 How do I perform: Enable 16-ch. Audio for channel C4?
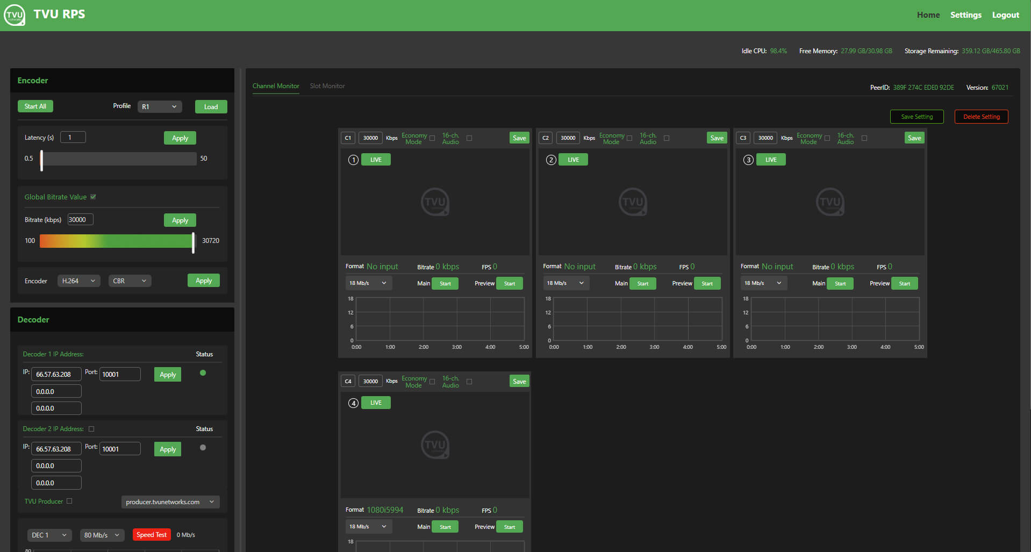coord(469,382)
